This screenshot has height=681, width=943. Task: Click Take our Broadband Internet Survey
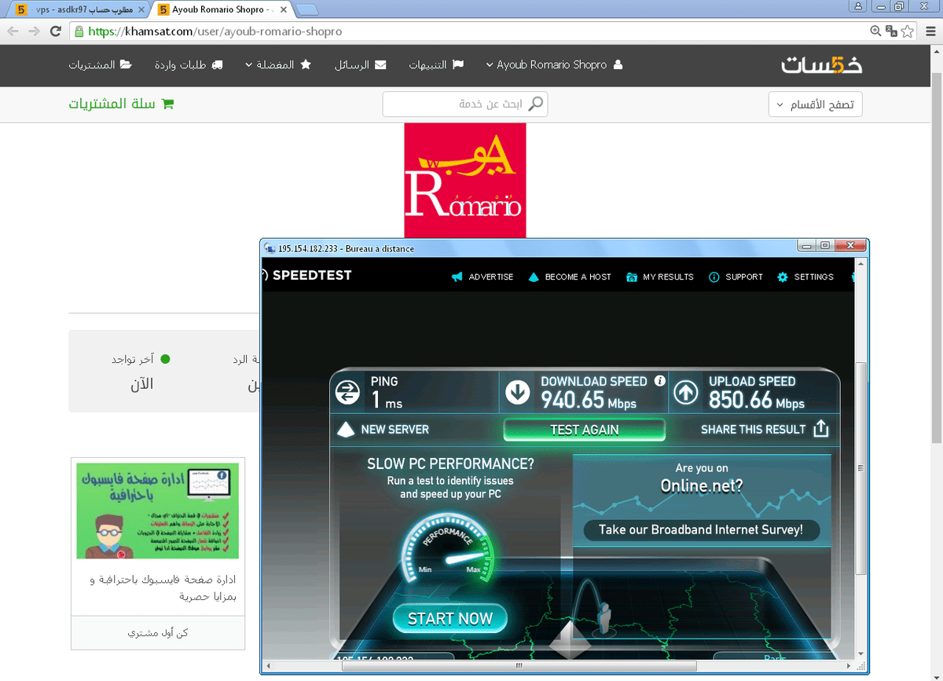701,529
